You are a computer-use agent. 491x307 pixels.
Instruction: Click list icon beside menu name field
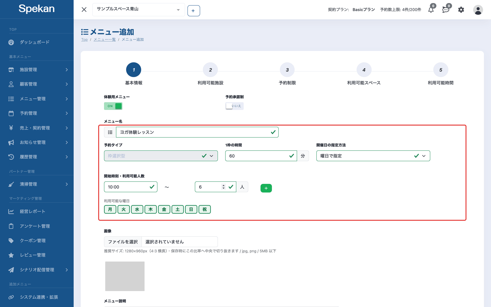pyautogui.click(x=110, y=132)
